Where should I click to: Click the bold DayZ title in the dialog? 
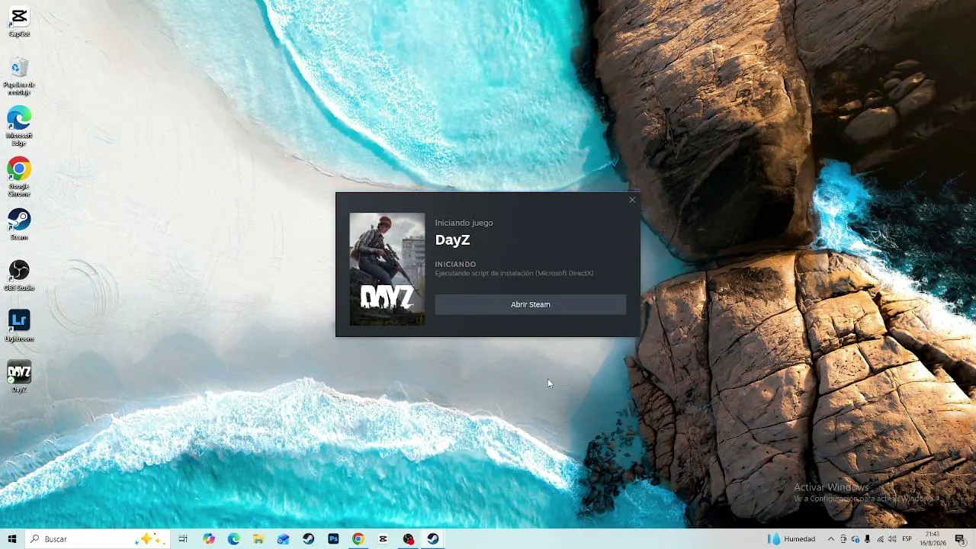coord(452,240)
